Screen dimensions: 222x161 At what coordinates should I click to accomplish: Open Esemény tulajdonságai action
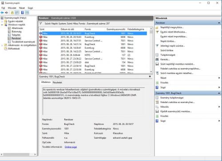[x=172, y=98]
